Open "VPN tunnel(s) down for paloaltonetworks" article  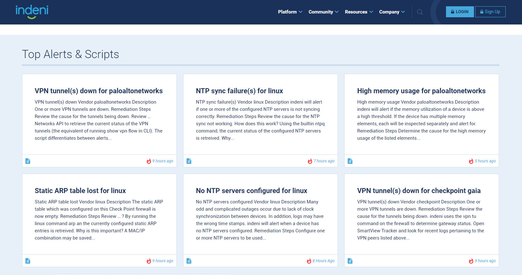(99, 91)
